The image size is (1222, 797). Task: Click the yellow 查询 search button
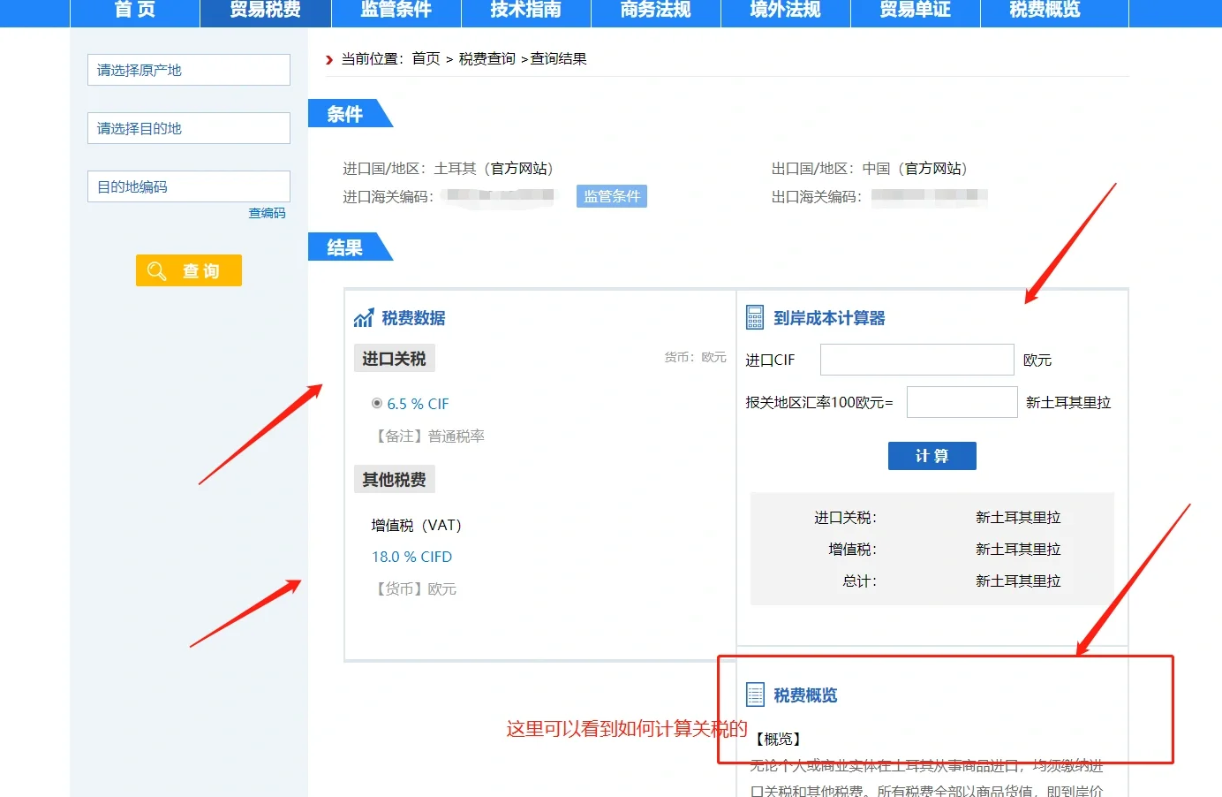(189, 270)
